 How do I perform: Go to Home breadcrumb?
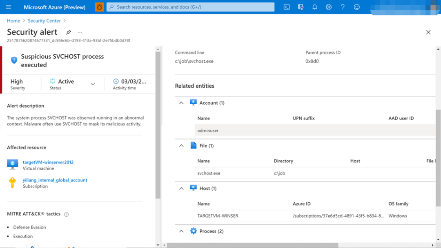(13, 21)
